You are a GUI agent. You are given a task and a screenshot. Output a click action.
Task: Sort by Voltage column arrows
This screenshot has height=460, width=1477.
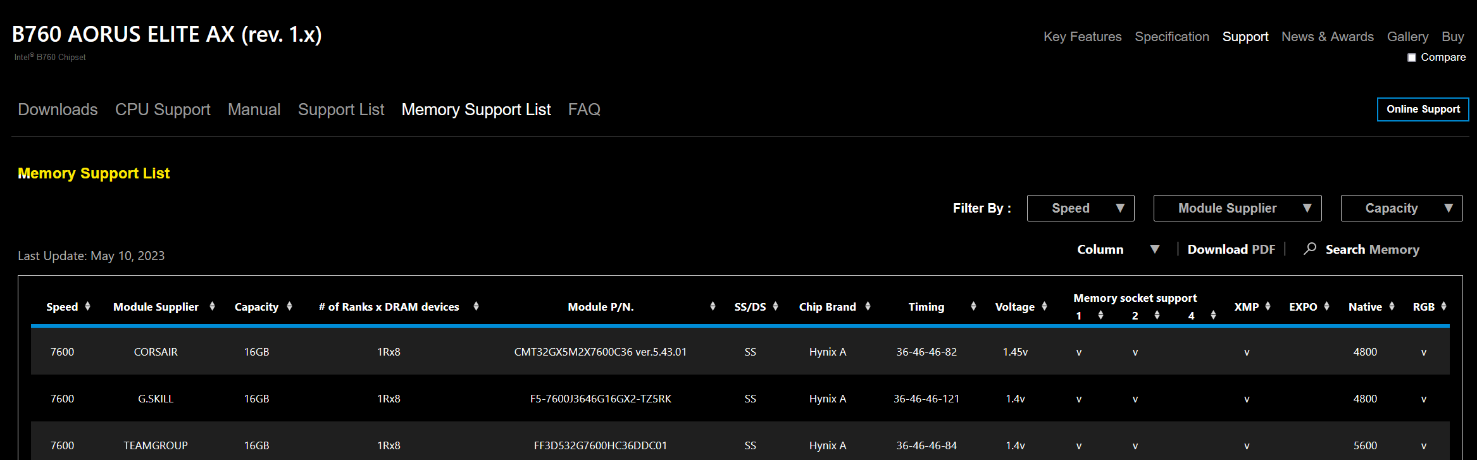click(x=1044, y=306)
